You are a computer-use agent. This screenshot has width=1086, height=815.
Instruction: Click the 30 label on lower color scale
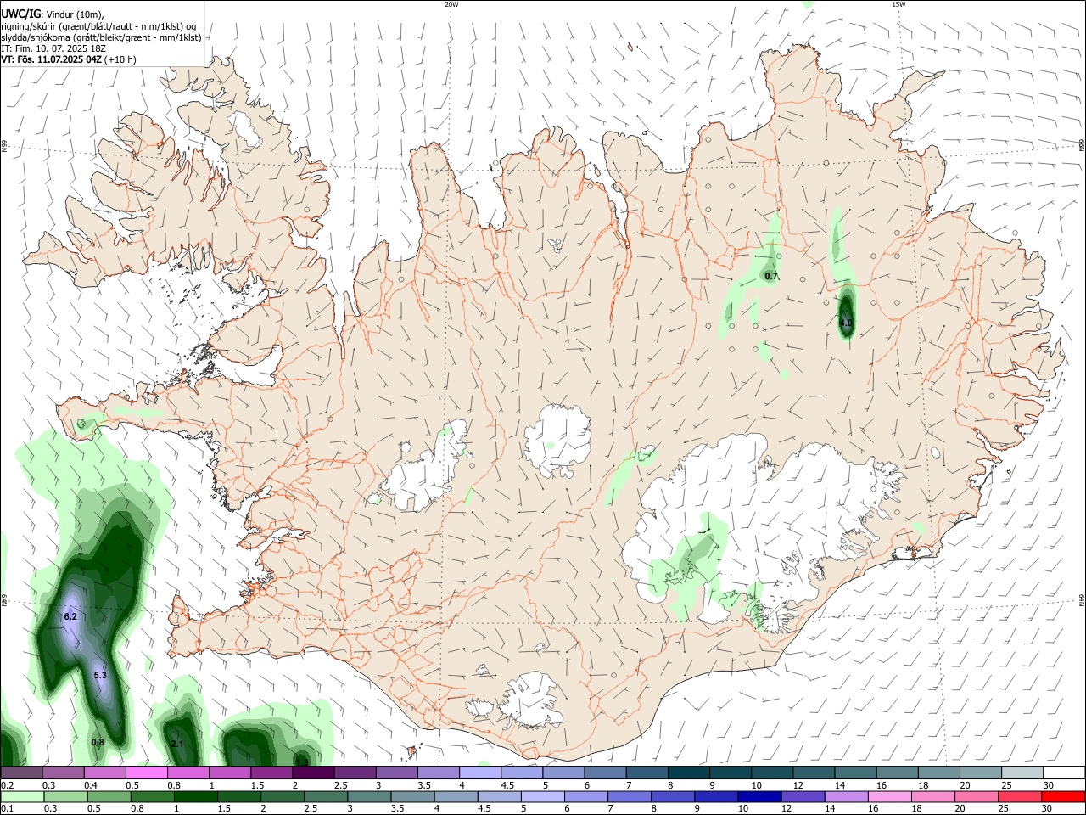pyautogui.click(x=1049, y=809)
